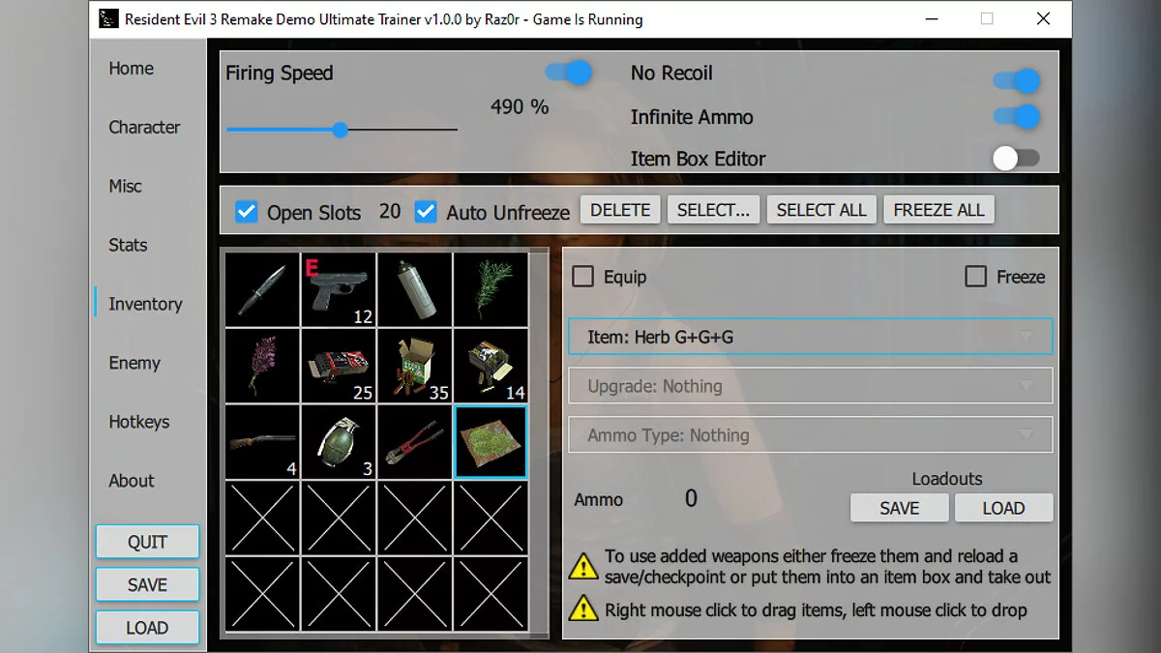Click the Ammo value 0 field
The height and width of the screenshot is (653, 1161).
691,498
